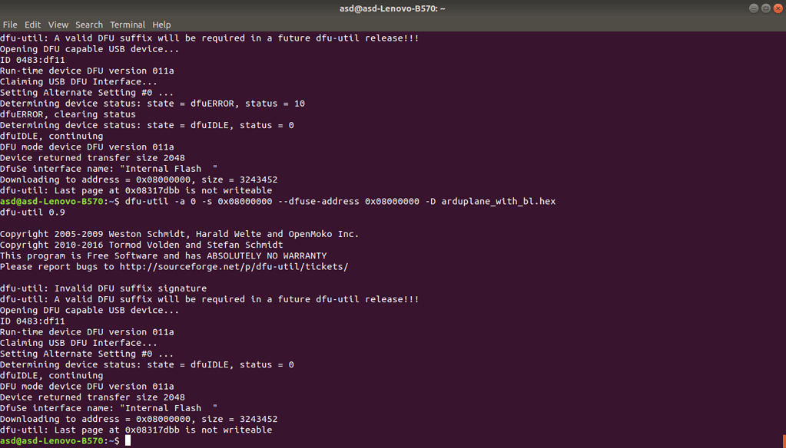Open the Edit menu

(x=32, y=25)
